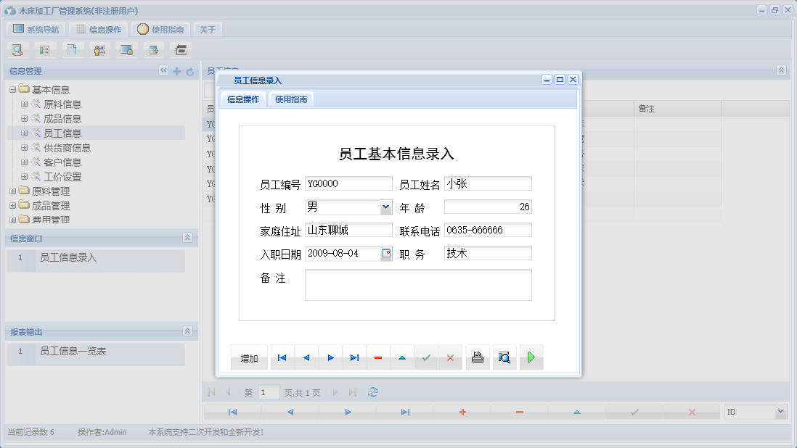797x448 pixels.
Task: Switch to the 信息操作 tab in the dialog
Action: [242, 98]
